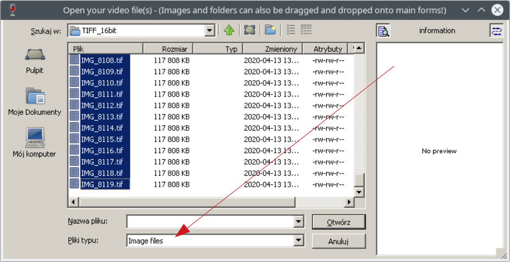The height and width of the screenshot is (262, 510).
Task: Select file IMG_8114.tif
Action: (102, 128)
